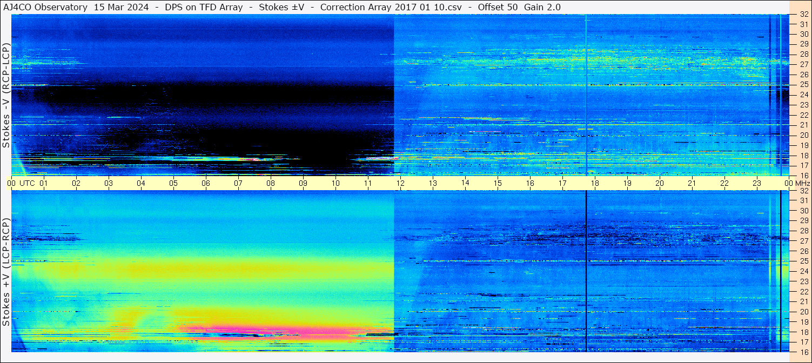Click 29 MHz tick of the Stokes +V panel

point(803,220)
